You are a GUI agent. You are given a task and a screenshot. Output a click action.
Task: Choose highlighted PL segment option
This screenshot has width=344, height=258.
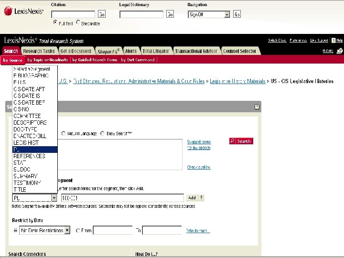point(35,150)
